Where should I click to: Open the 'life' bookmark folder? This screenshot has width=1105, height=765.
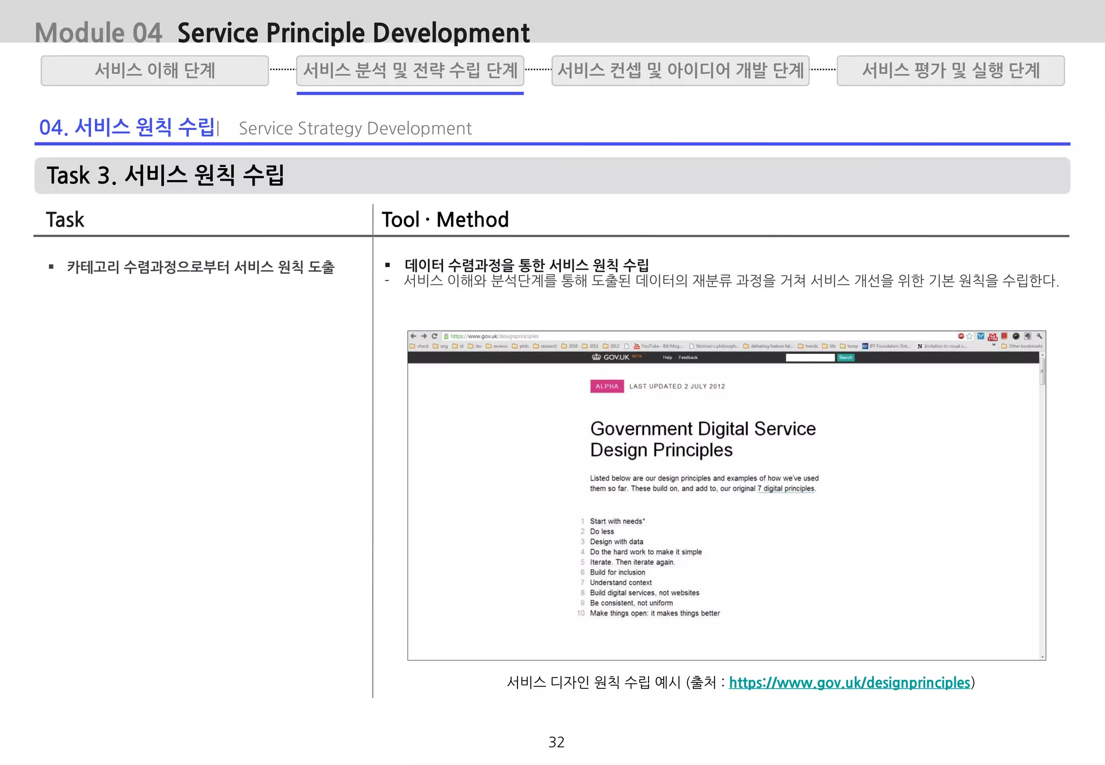coord(829,346)
